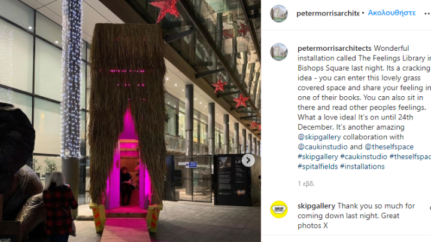Open header profile picture of petermorrisarchitects
This screenshot has width=431, height=242.
click(279, 13)
